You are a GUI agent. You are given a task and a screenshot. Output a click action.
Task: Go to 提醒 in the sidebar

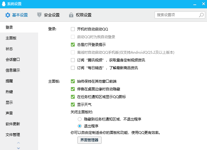pyautogui.click(x=19, y=81)
